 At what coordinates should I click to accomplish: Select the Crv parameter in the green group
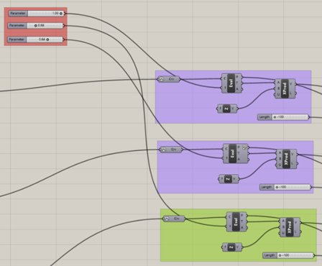(174, 219)
